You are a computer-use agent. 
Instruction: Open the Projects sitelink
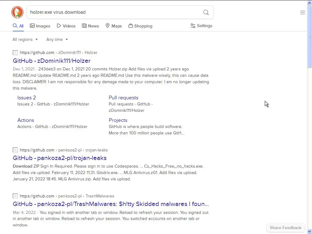[x=118, y=120]
